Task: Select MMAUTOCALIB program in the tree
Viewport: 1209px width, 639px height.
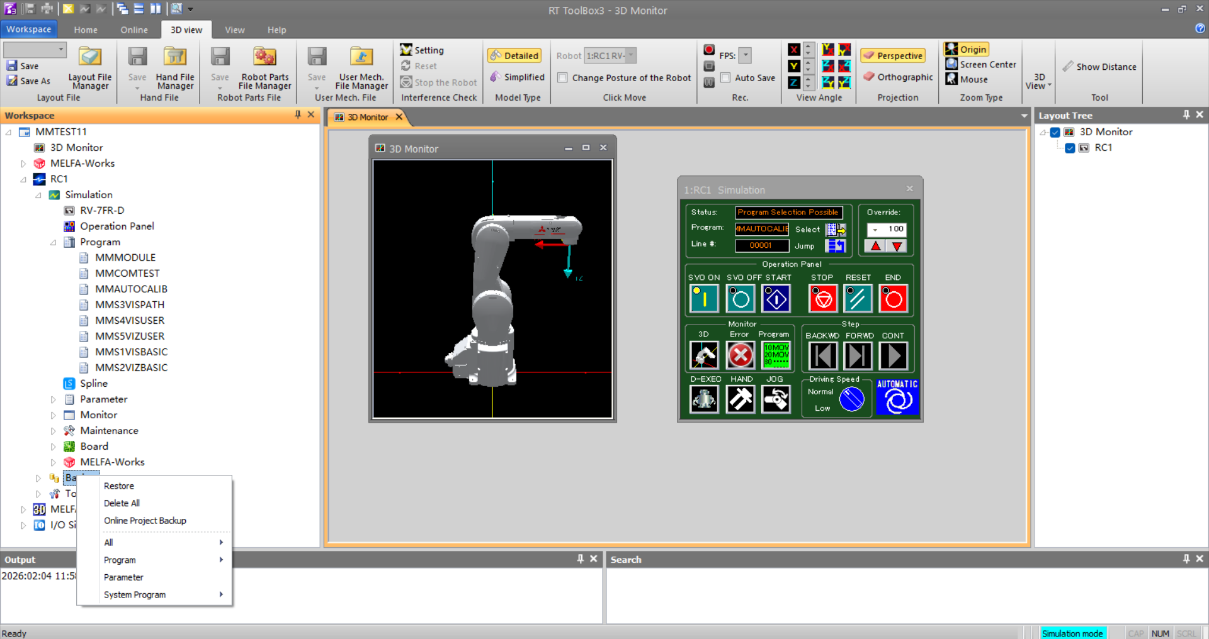Action: click(131, 289)
